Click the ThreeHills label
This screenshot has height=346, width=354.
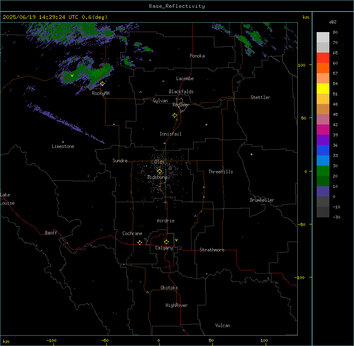click(221, 172)
